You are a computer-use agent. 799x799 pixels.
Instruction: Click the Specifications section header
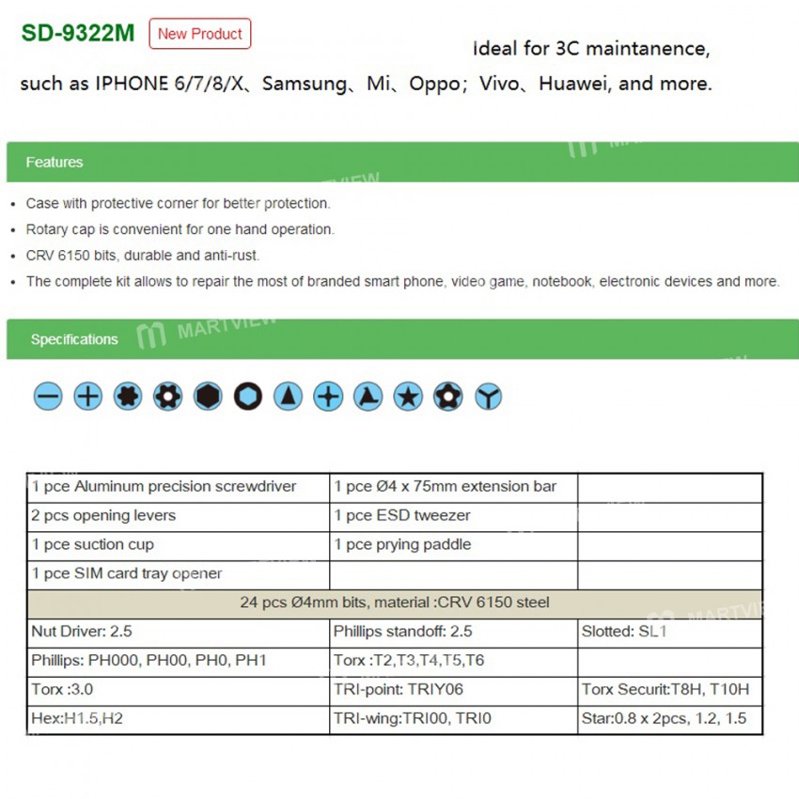pos(402,339)
